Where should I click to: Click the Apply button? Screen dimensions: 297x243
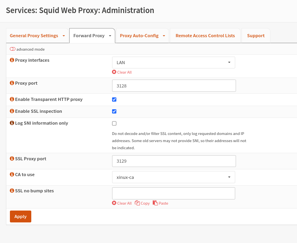[x=21, y=216]
